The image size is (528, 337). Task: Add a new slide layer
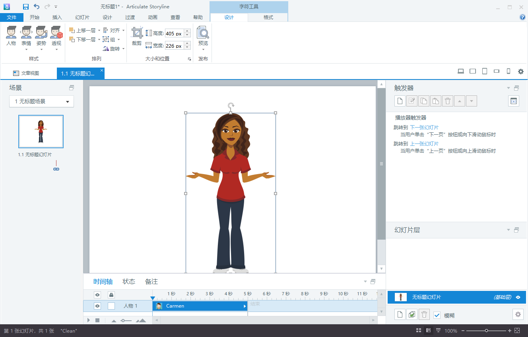click(400, 315)
